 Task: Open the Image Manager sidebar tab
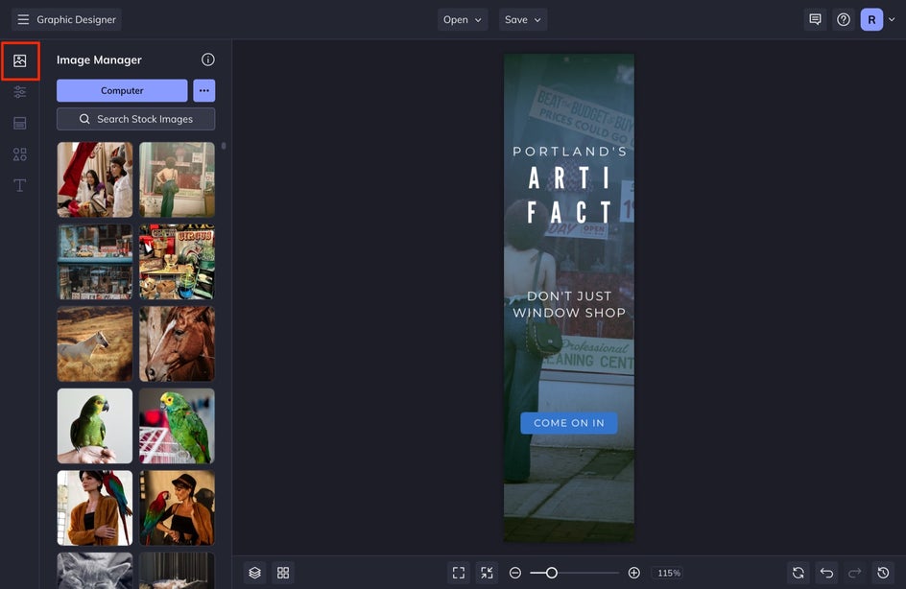point(19,60)
